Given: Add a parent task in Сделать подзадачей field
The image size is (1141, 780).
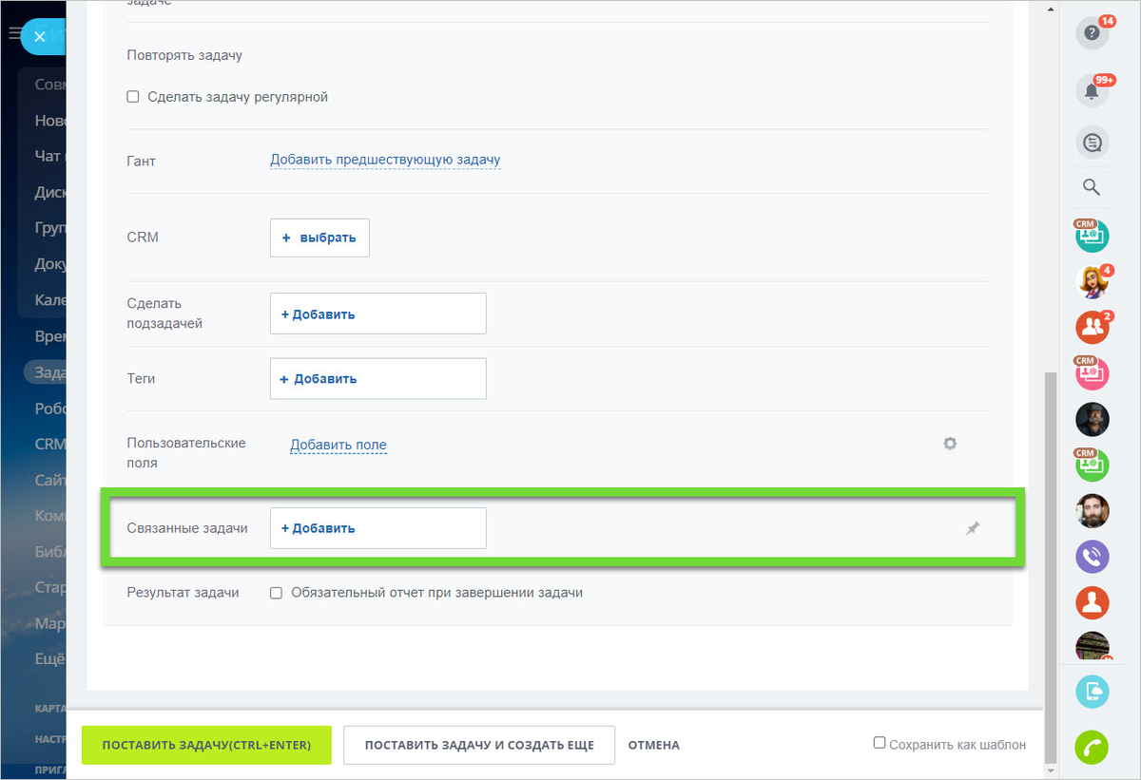Looking at the screenshot, I should point(378,314).
